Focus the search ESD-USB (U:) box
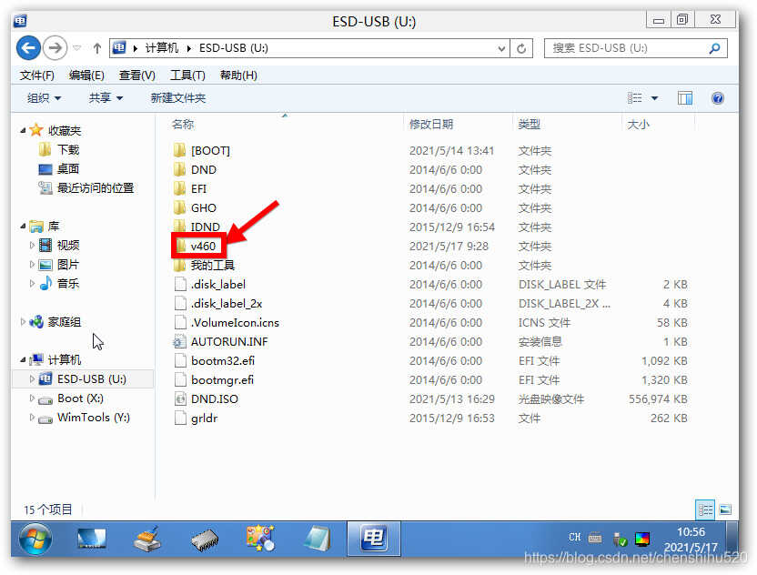The width and height of the screenshot is (757, 575). coord(635,48)
